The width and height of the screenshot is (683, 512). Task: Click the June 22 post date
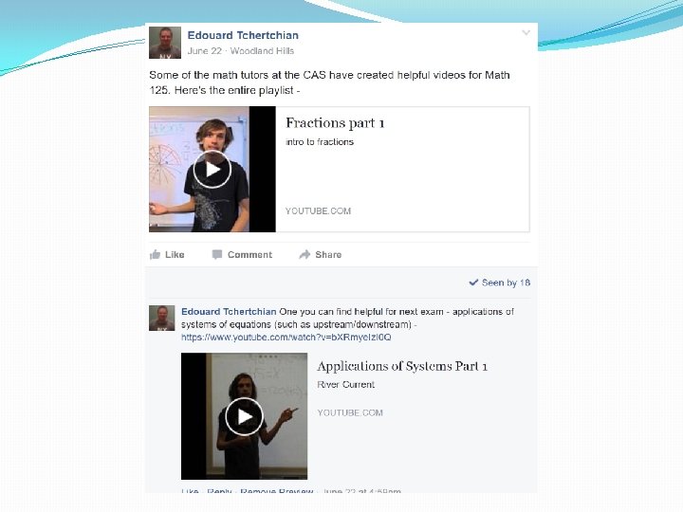pyautogui.click(x=204, y=51)
